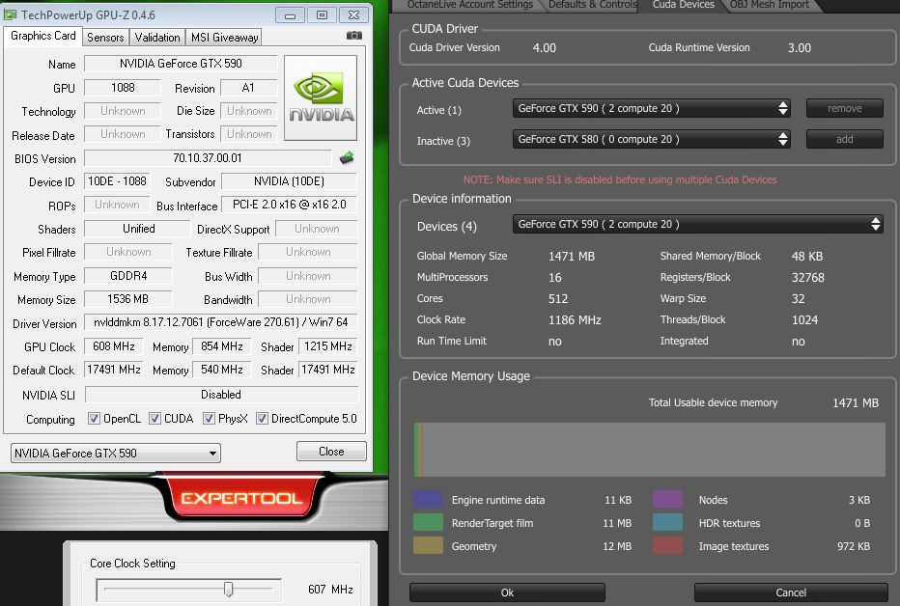Screen dimensions: 900x606
Task: Click the Clock Rate 1186 MHz value
Action: (x=575, y=320)
